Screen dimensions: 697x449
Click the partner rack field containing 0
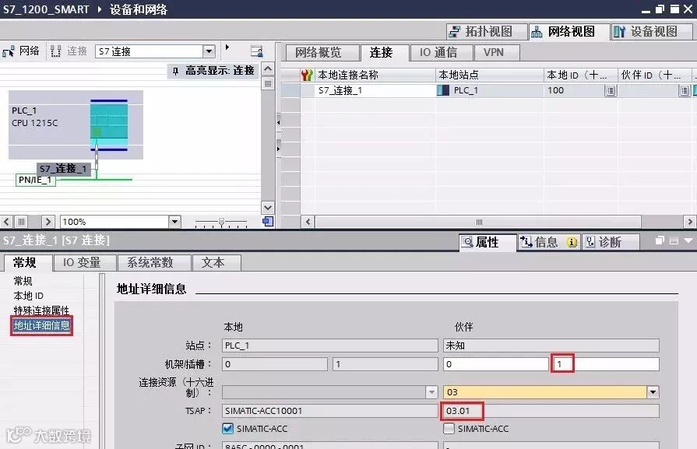[x=495, y=364]
